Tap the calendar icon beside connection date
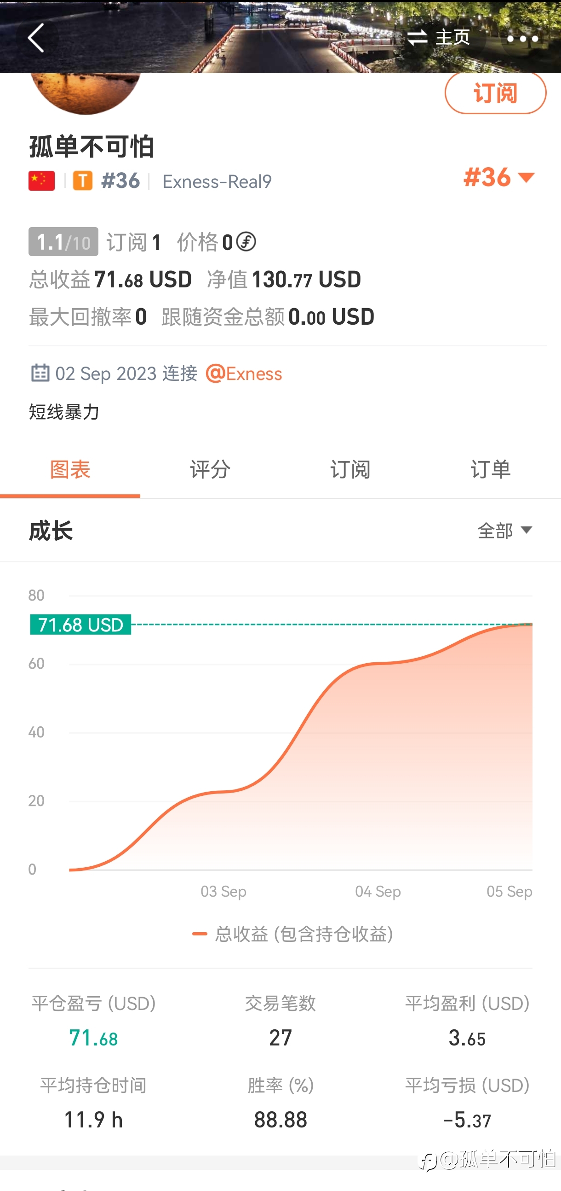561x1191 pixels. 40,373
